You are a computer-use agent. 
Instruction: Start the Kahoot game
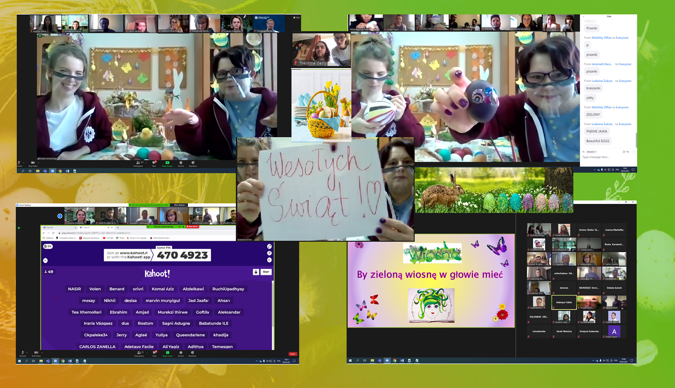266,272
